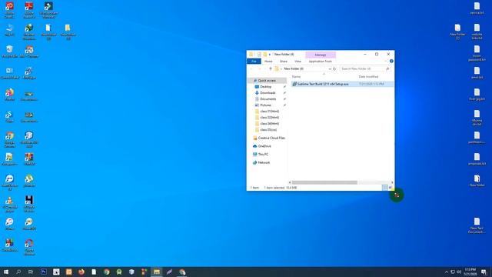Image resolution: width=492 pixels, height=277 pixels.
Task: Show hidden system tray icons
Action: (447, 272)
